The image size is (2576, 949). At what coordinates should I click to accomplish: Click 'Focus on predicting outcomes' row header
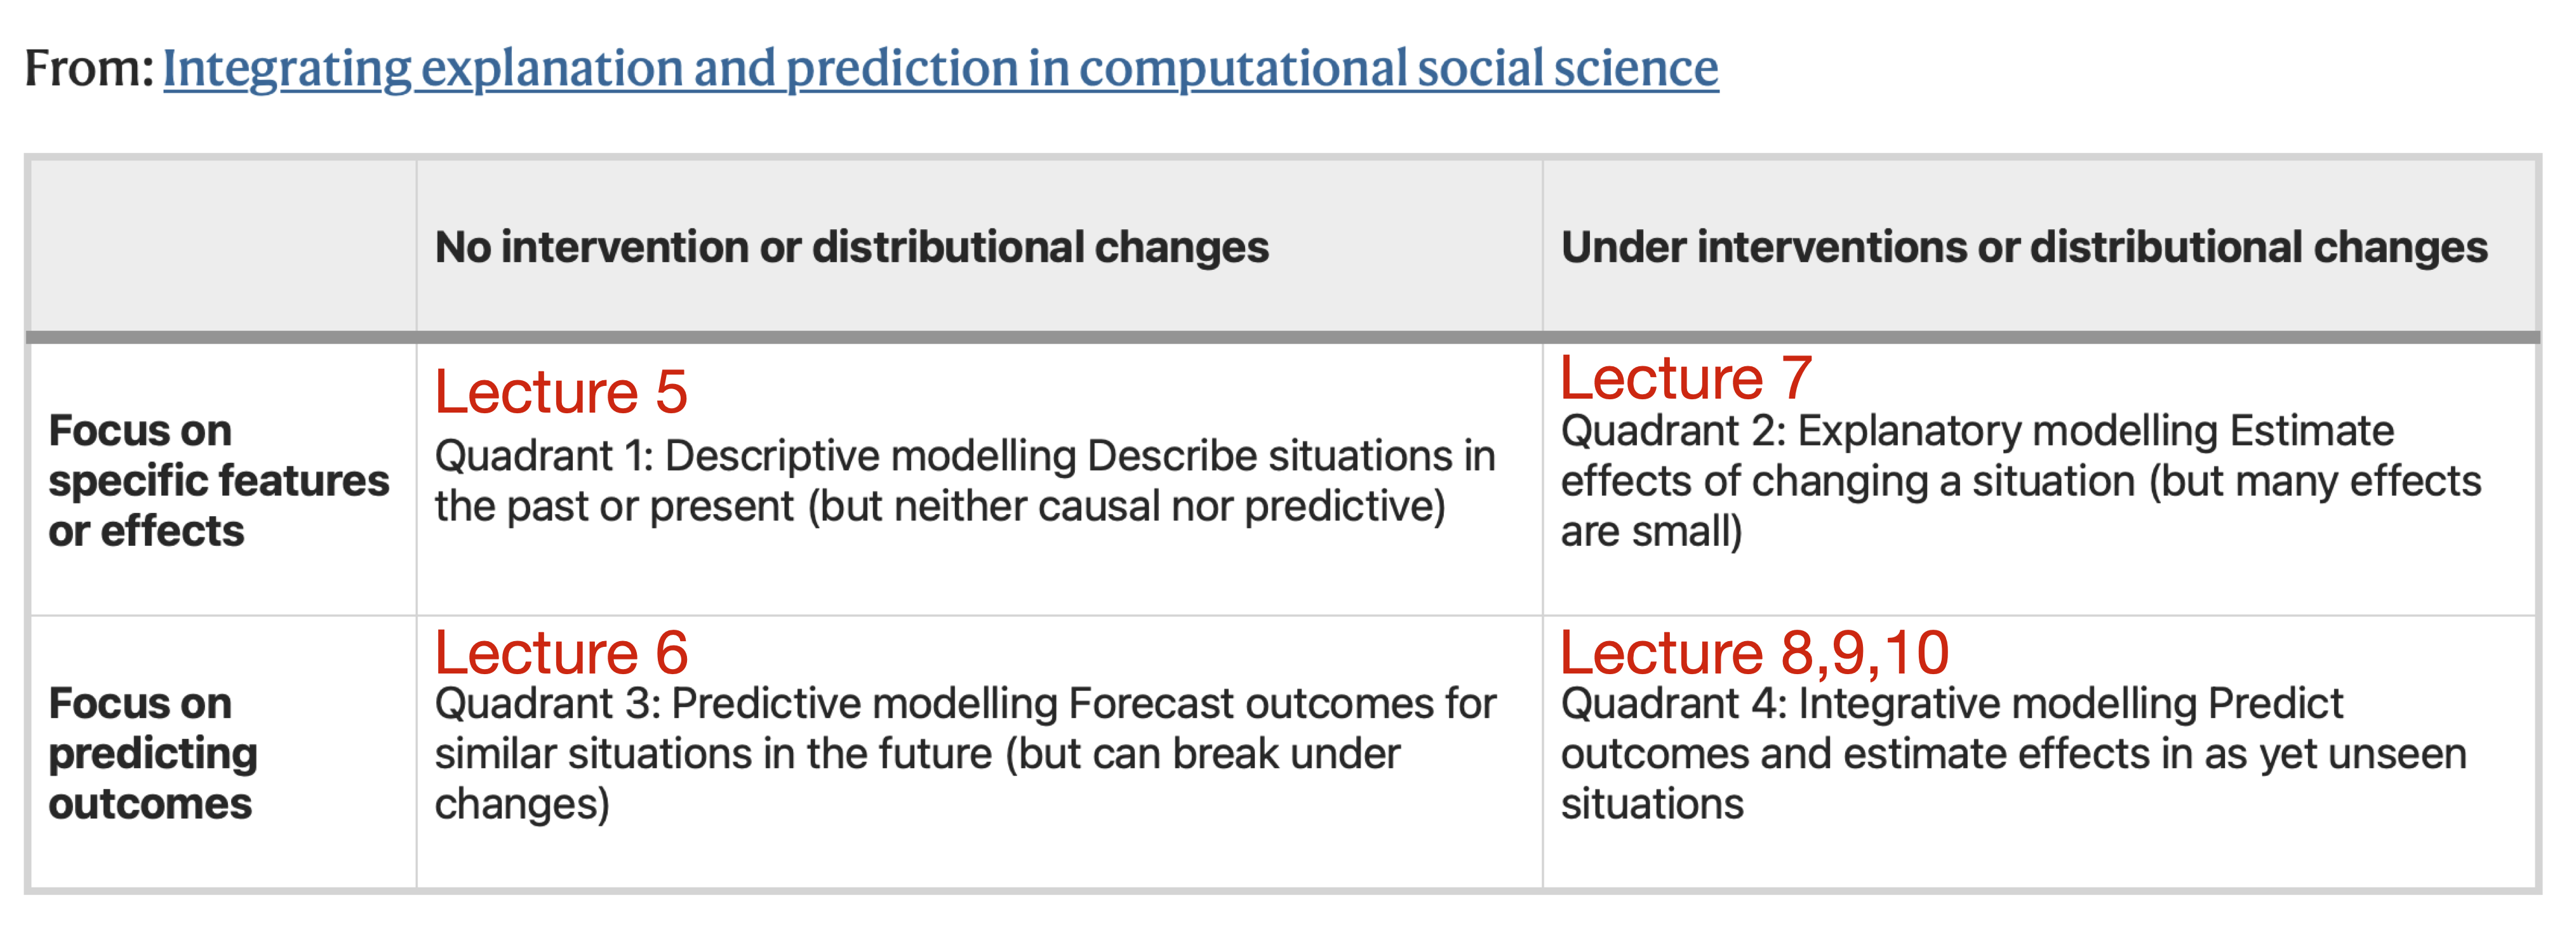tap(152, 753)
